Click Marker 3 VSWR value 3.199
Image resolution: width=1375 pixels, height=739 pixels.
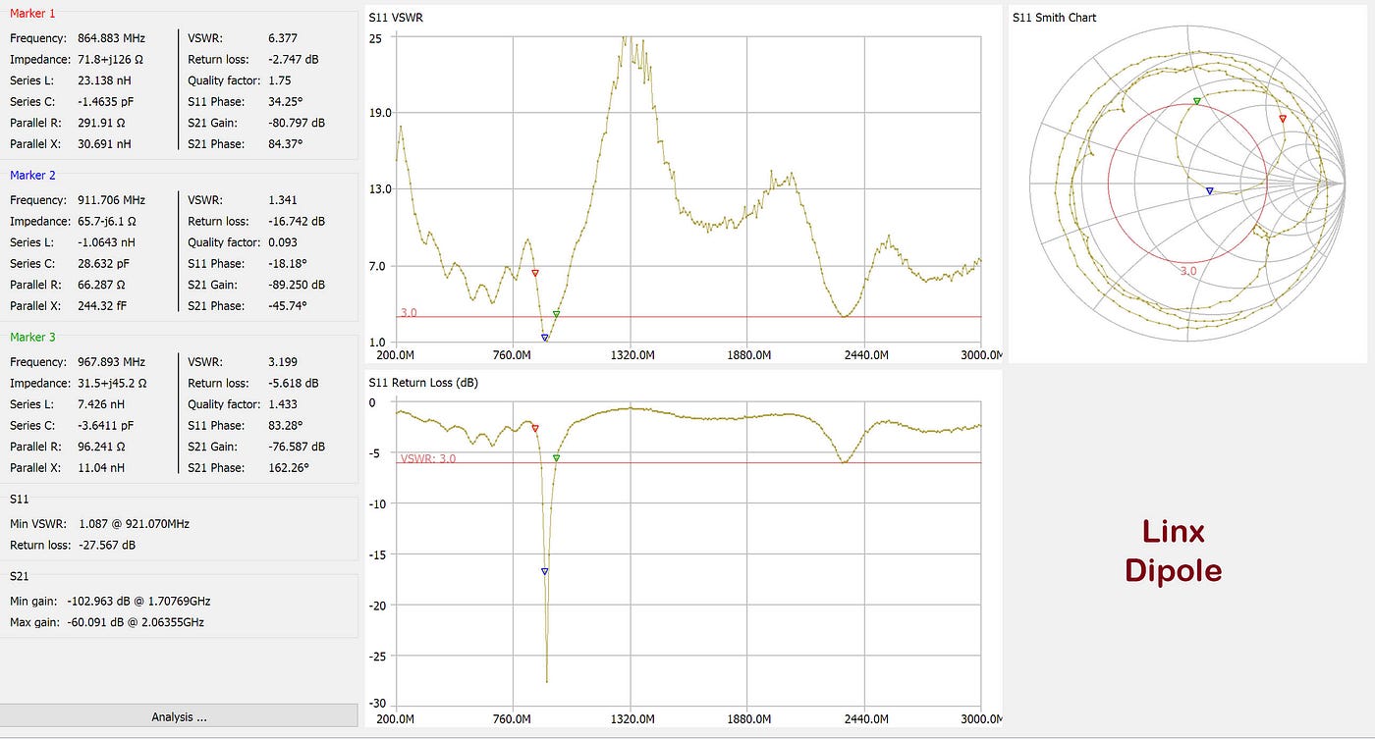283,362
